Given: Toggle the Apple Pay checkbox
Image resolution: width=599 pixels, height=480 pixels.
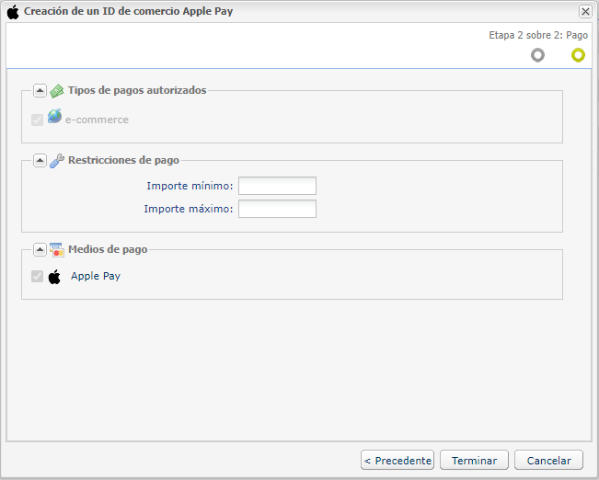Looking at the screenshot, I should tap(37, 276).
